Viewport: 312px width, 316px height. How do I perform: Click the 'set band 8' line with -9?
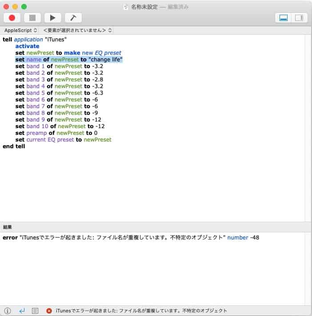(56, 113)
